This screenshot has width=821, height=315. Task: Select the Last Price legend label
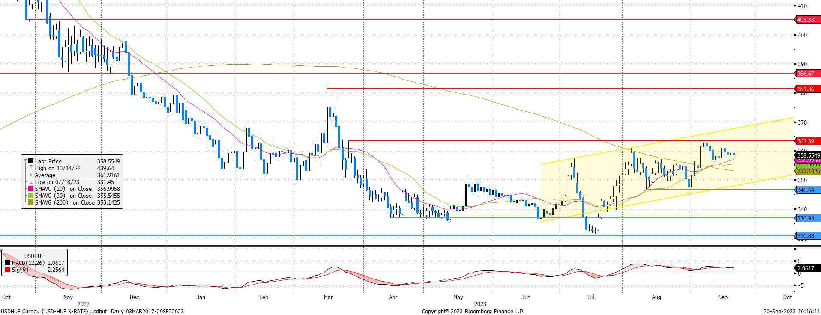pos(48,161)
